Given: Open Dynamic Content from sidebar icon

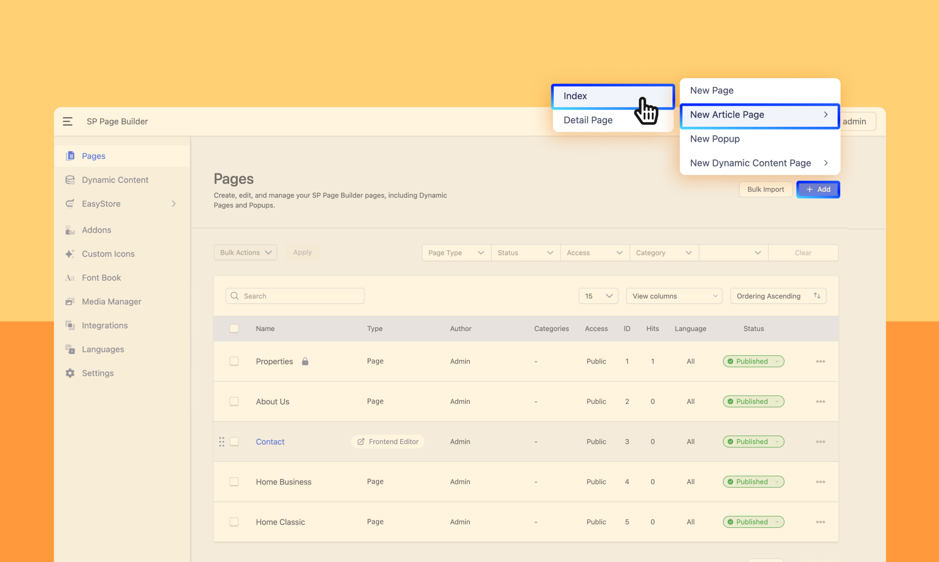Looking at the screenshot, I should click(70, 180).
